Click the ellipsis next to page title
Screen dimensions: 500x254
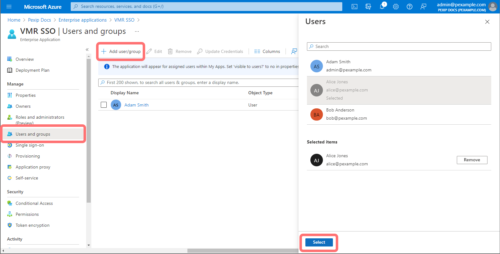pyautogui.click(x=137, y=31)
